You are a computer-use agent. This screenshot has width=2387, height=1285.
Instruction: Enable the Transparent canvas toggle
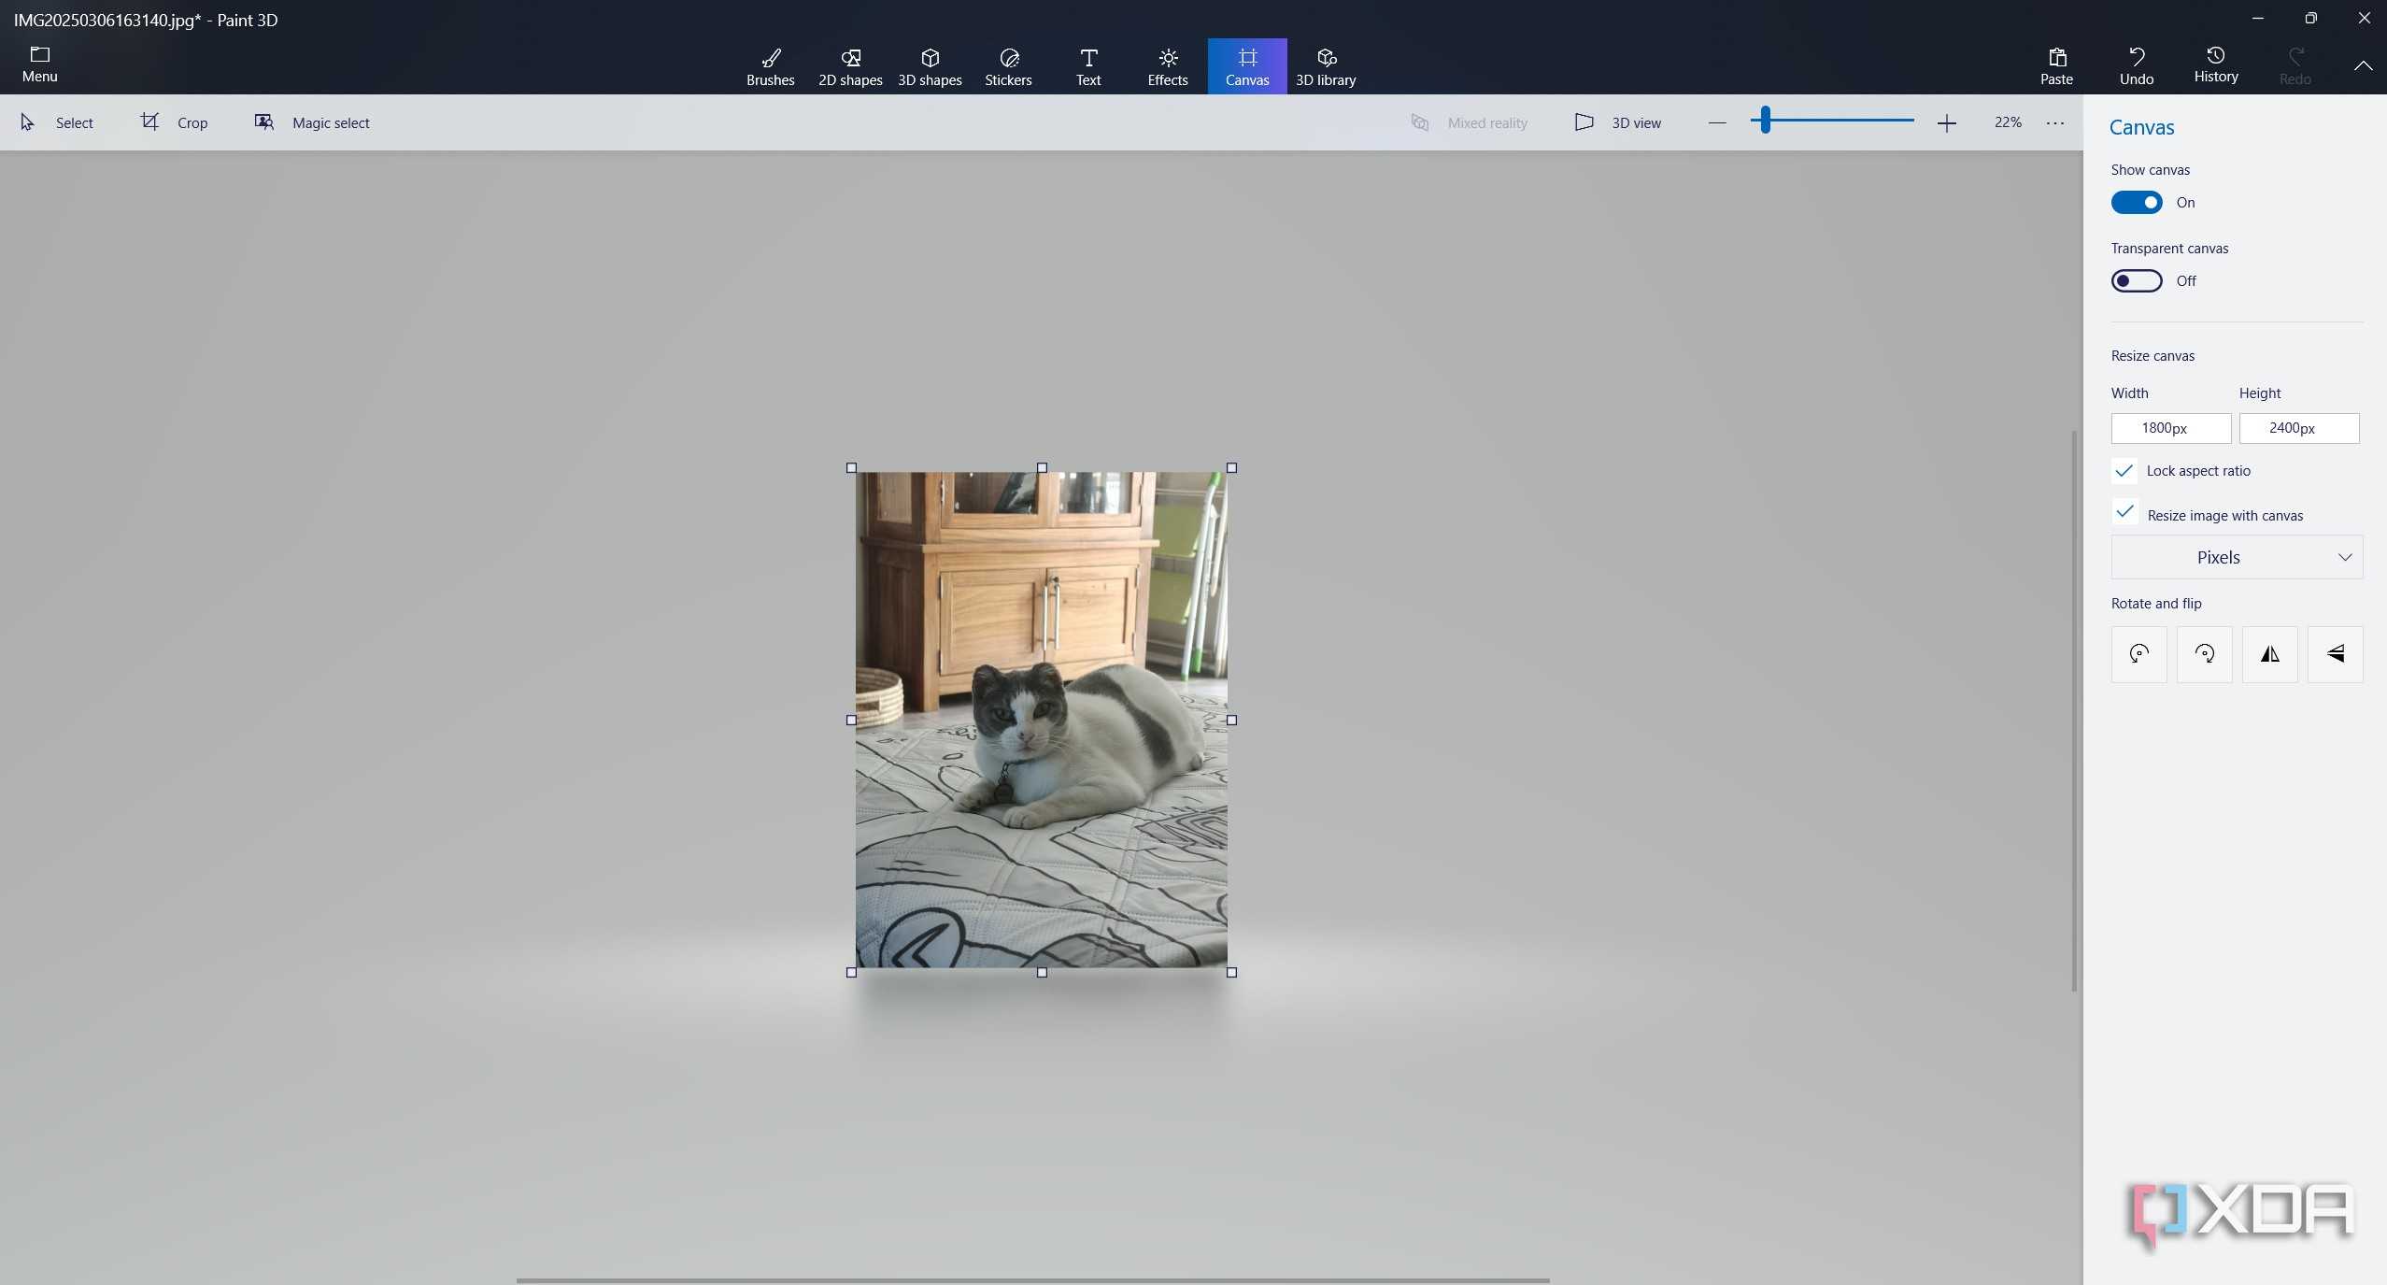[2136, 281]
